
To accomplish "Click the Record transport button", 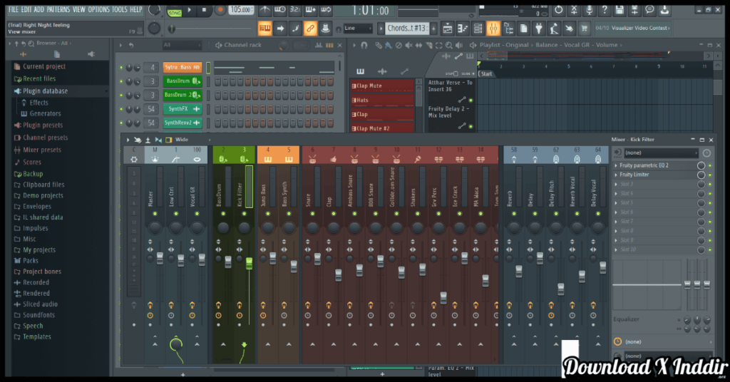I will point(221,10).
